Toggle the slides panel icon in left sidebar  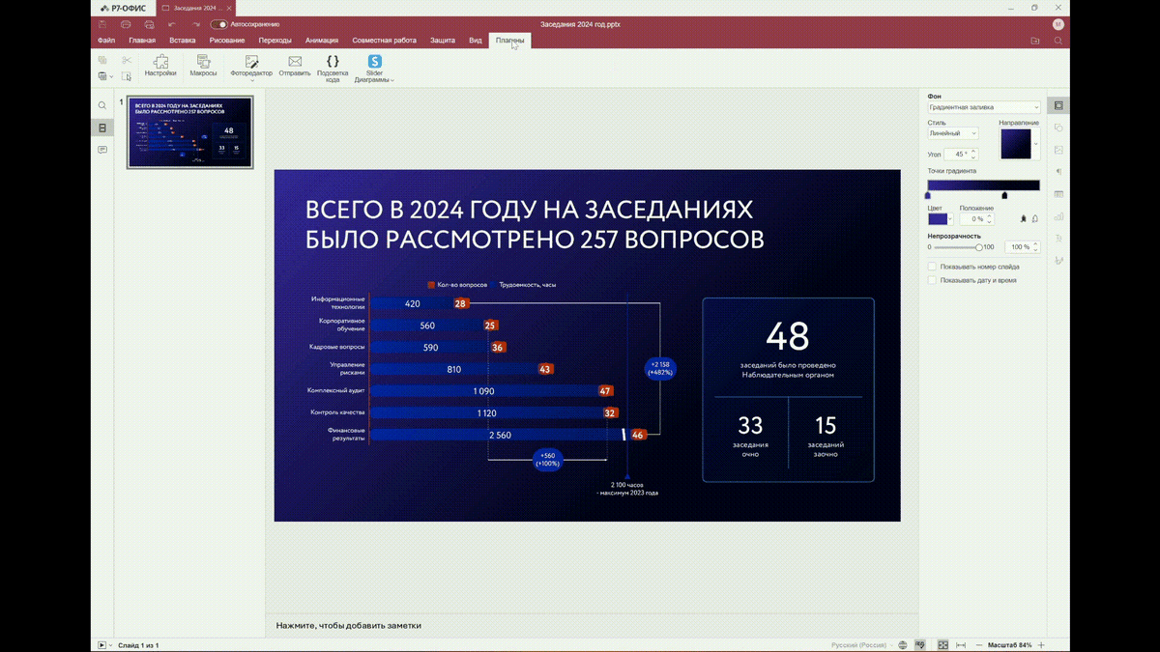(x=102, y=128)
